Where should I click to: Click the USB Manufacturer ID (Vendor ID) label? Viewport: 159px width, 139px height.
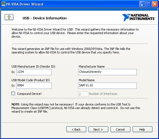click(33, 67)
